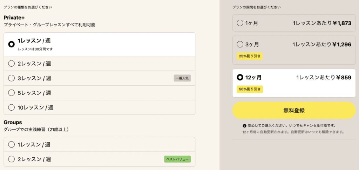Choose the 10レッスン / 週 plan
Screen dimensions: 359x170
(99, 107)
